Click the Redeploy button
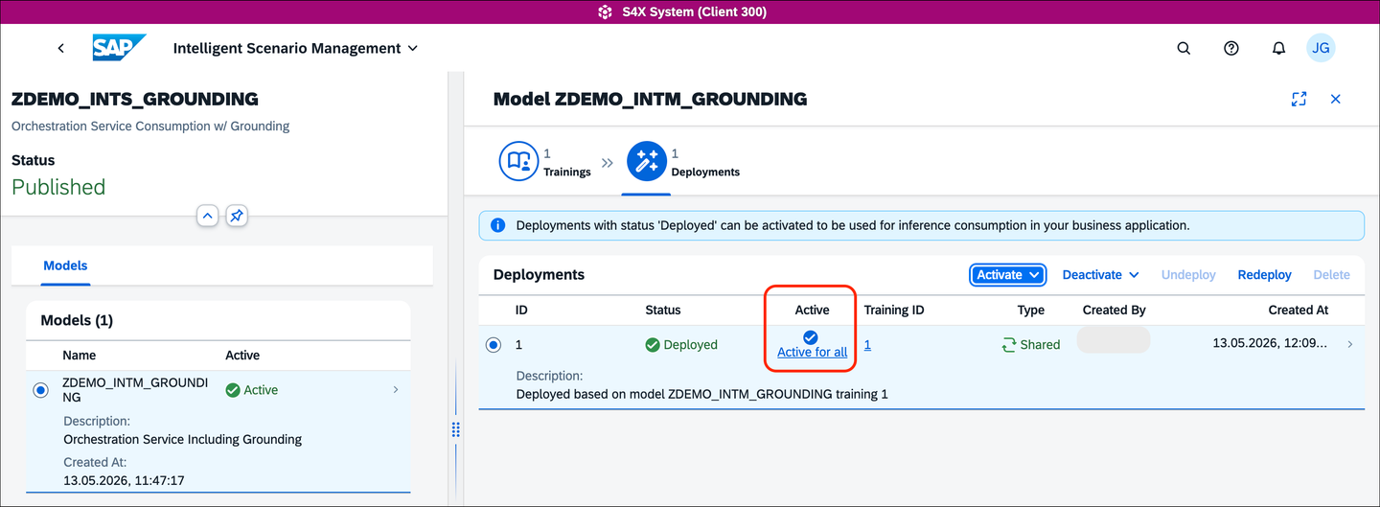 1264,274
